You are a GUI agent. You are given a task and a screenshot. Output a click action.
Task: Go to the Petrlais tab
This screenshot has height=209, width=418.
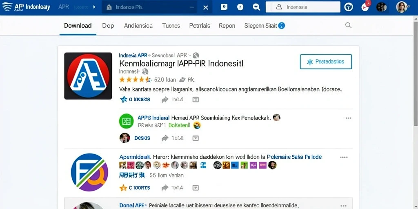200,26
